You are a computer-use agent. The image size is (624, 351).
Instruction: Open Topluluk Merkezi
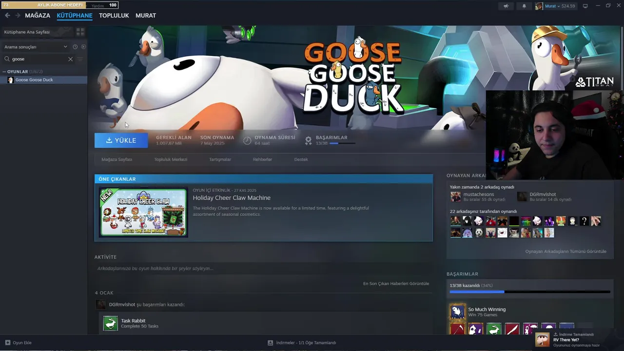pyautogui.click(x=171, y=159)
